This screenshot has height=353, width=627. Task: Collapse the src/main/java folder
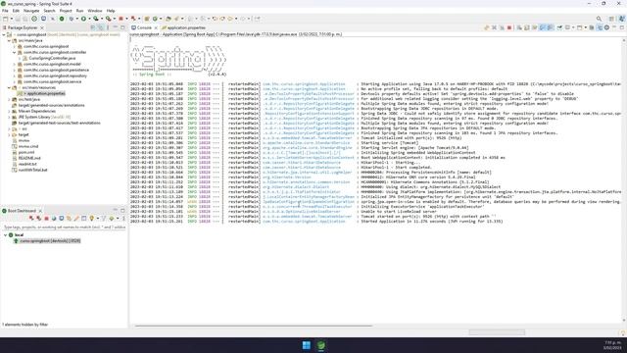[9, 40]
